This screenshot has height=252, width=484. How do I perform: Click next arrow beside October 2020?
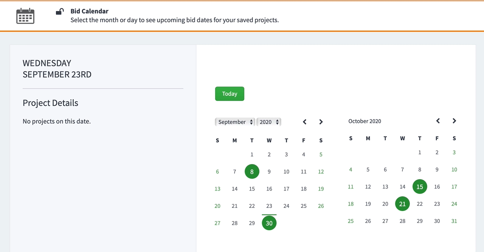tap(455, 121)
